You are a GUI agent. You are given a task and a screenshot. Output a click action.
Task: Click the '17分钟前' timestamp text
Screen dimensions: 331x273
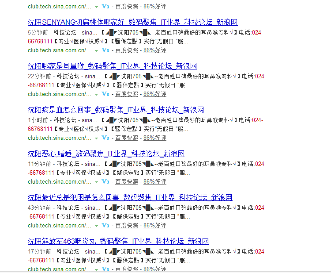[x=39, y=251]
